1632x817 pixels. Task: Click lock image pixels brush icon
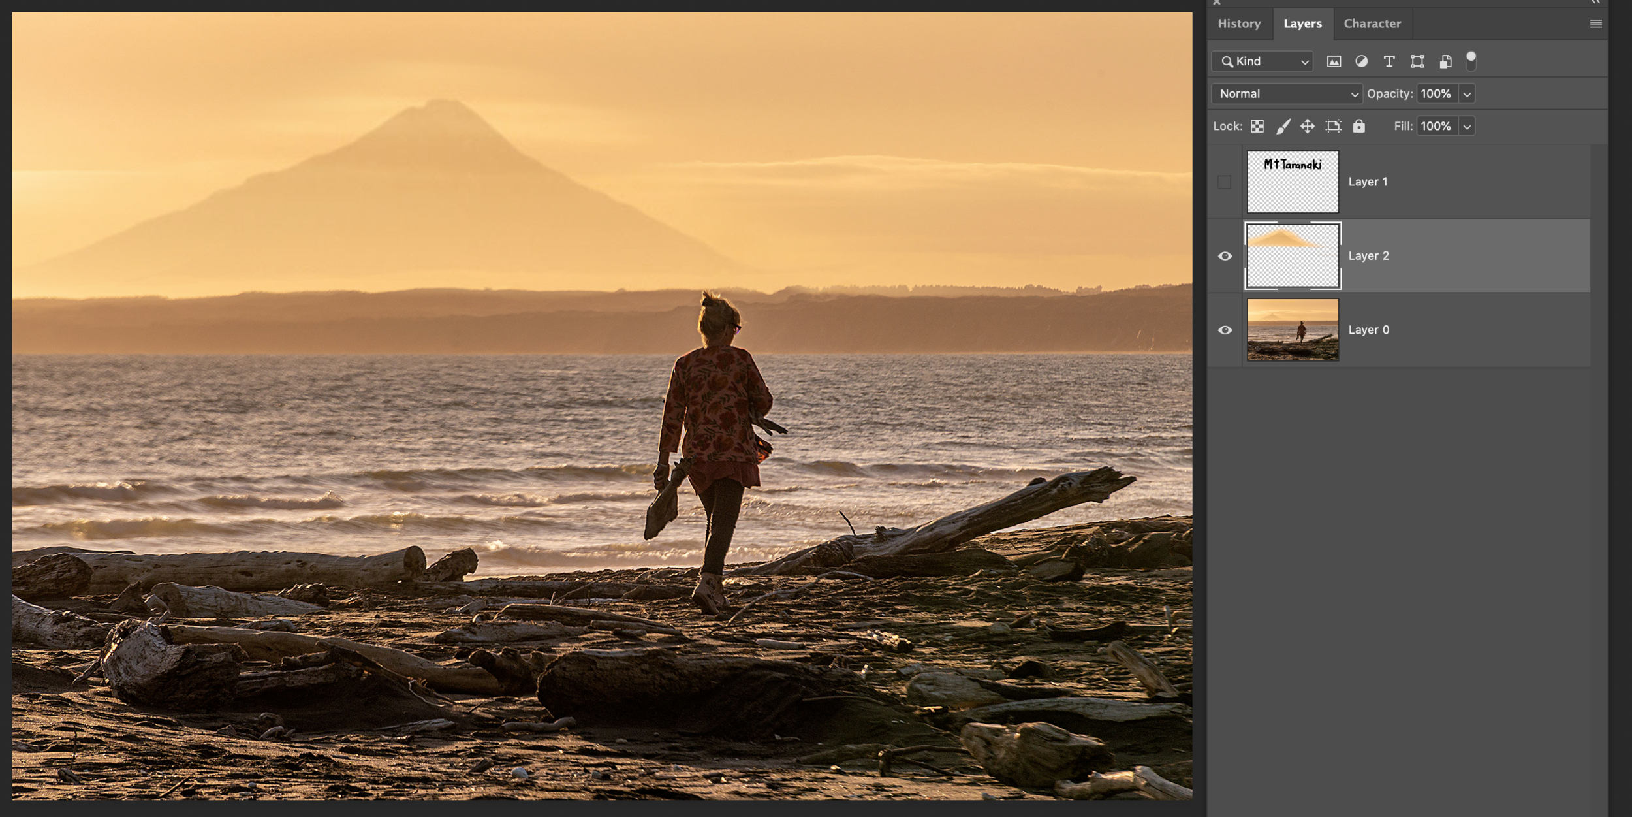(1283, 126)
